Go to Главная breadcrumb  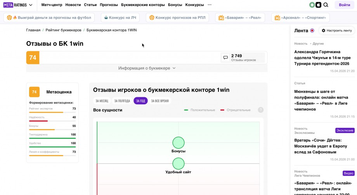(x=33, y=30)
